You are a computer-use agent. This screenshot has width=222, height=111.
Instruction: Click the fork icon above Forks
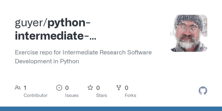[119, 88]
